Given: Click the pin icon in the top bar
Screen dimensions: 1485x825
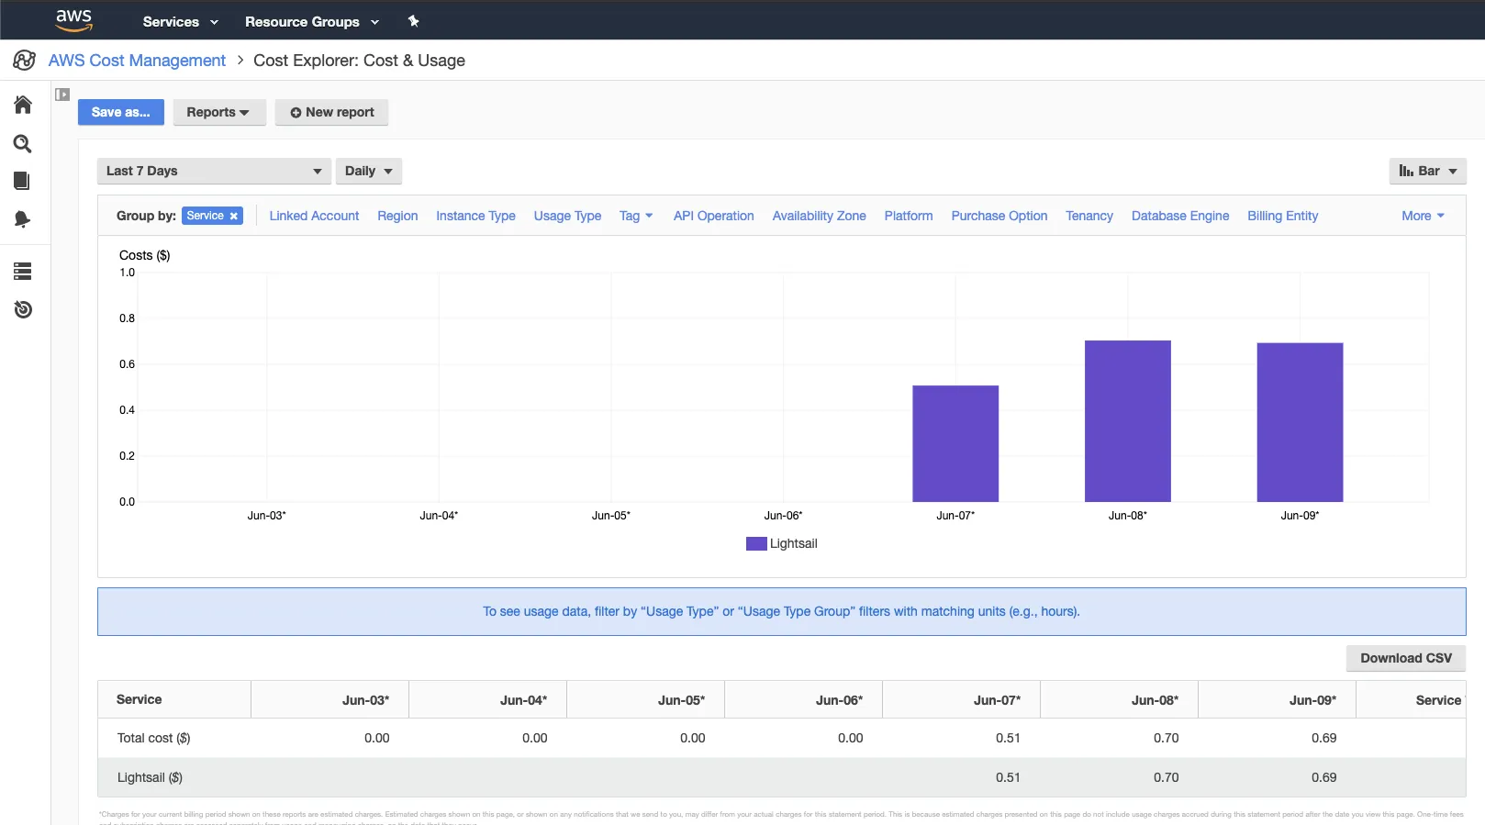Looking at the screenshot, I should point(413,21).
